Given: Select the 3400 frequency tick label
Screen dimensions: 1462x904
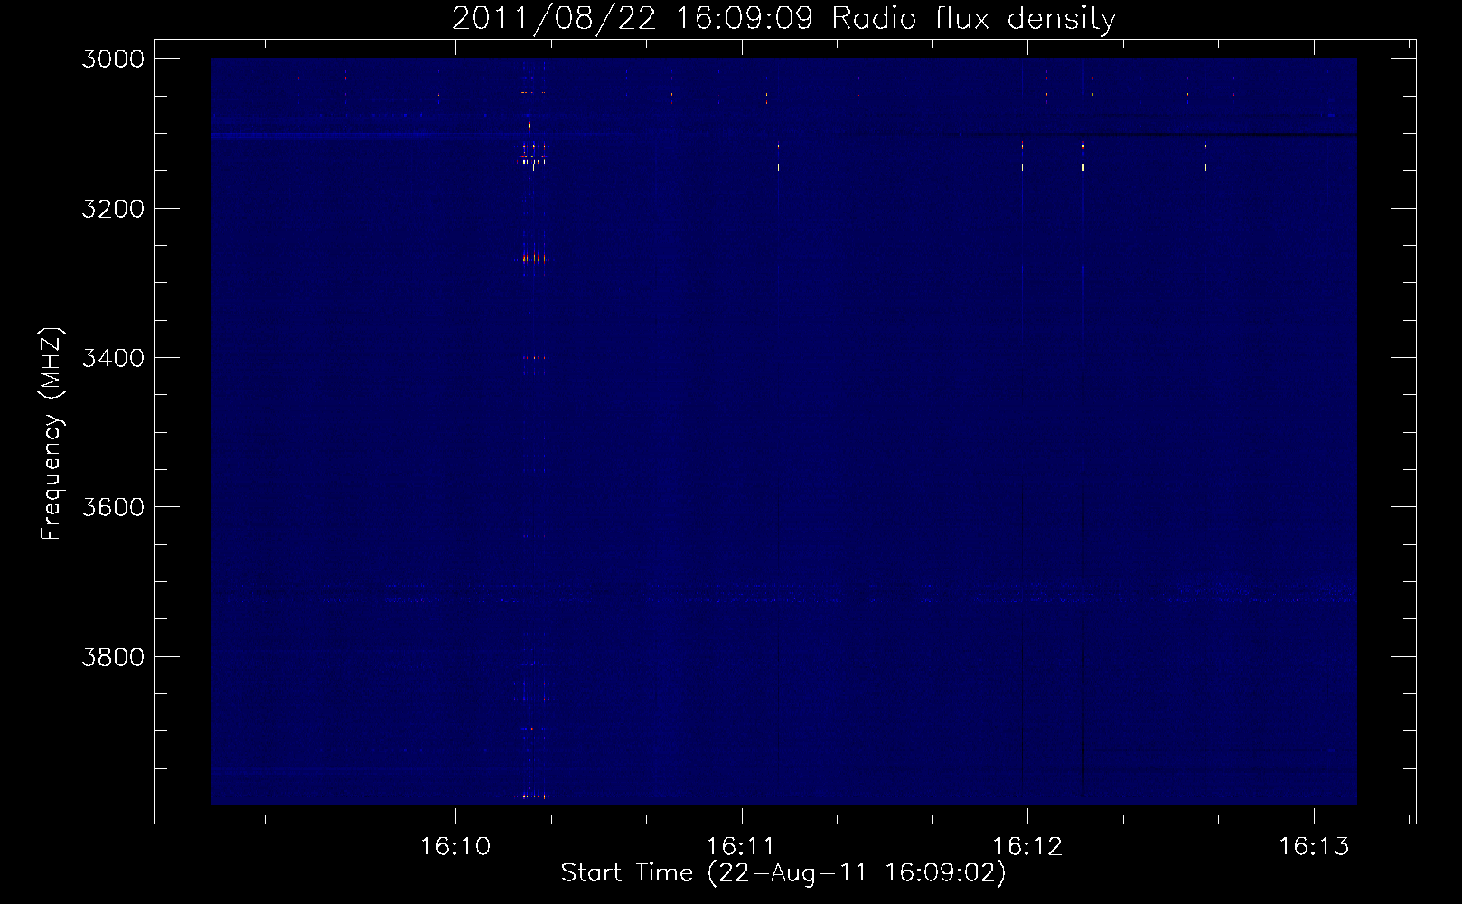Looking at the screenshot, I should [x=113, y=358].
